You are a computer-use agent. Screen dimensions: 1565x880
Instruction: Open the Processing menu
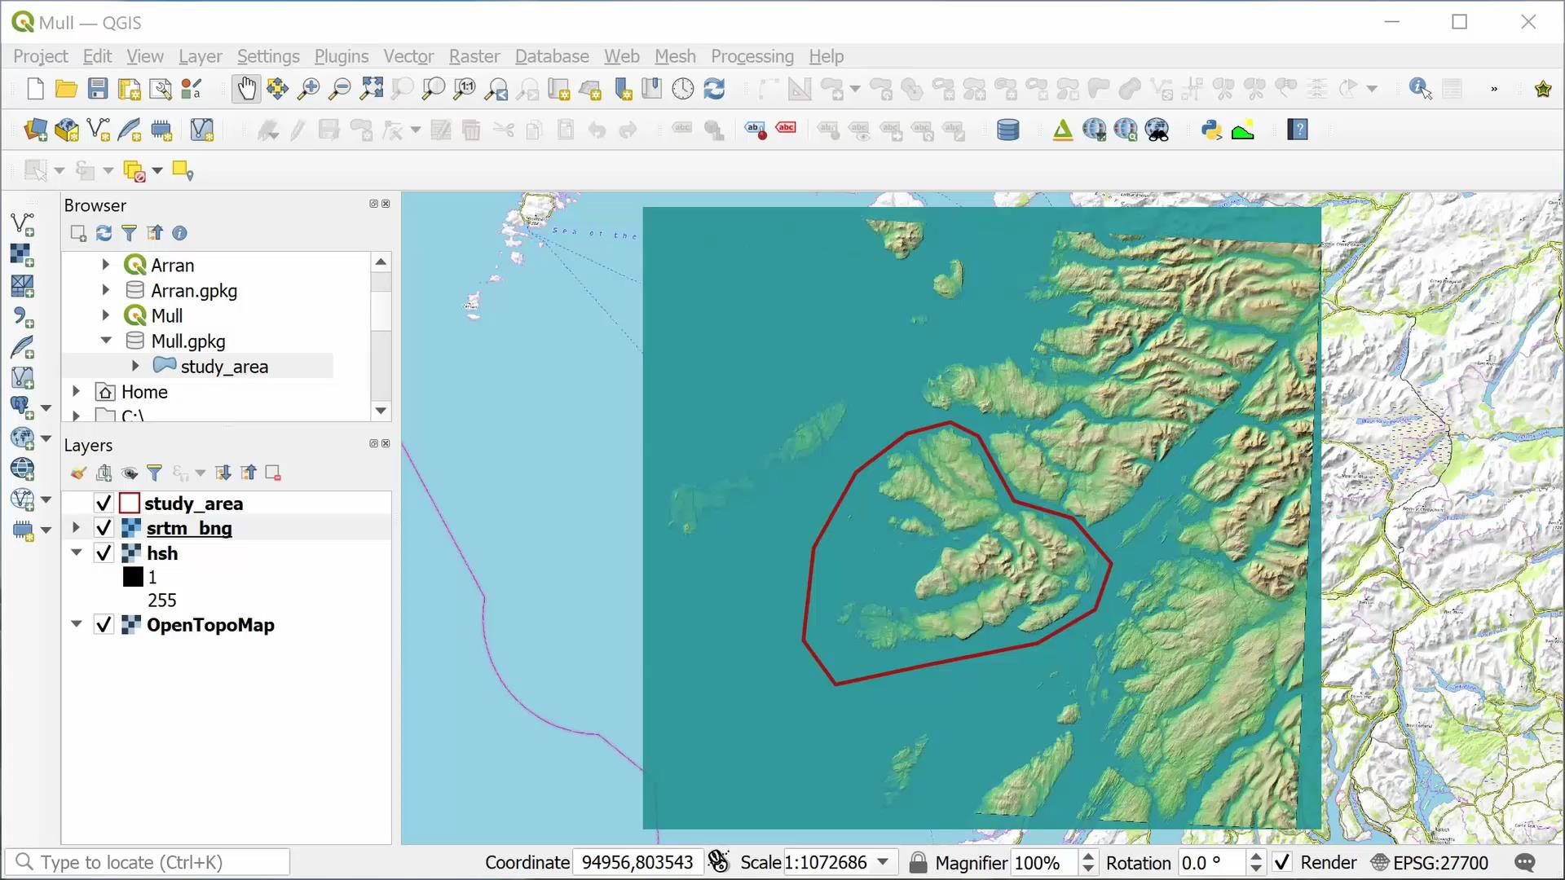752,56
